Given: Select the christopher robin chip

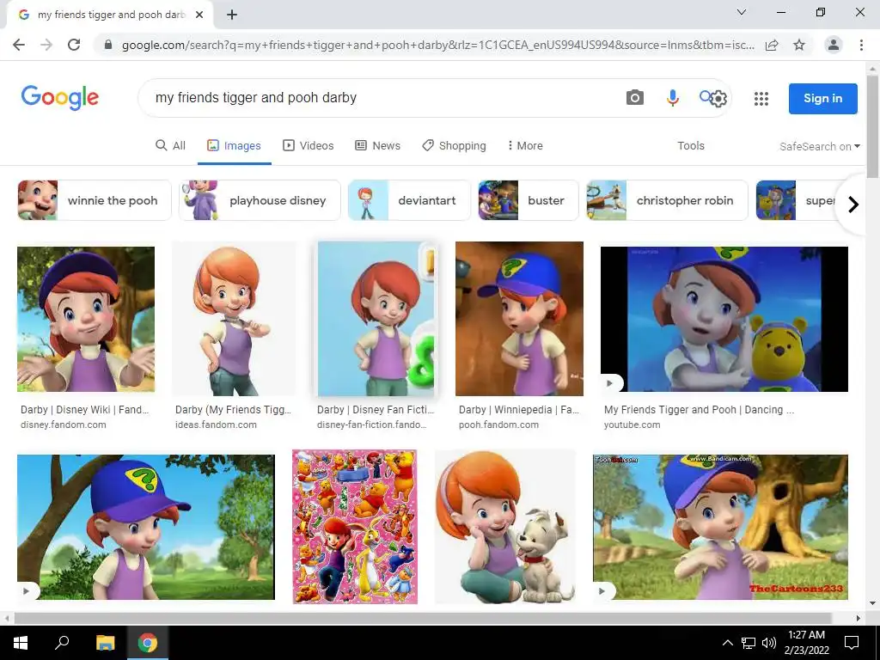Looking at the screenshot, I should pos(667,200).
